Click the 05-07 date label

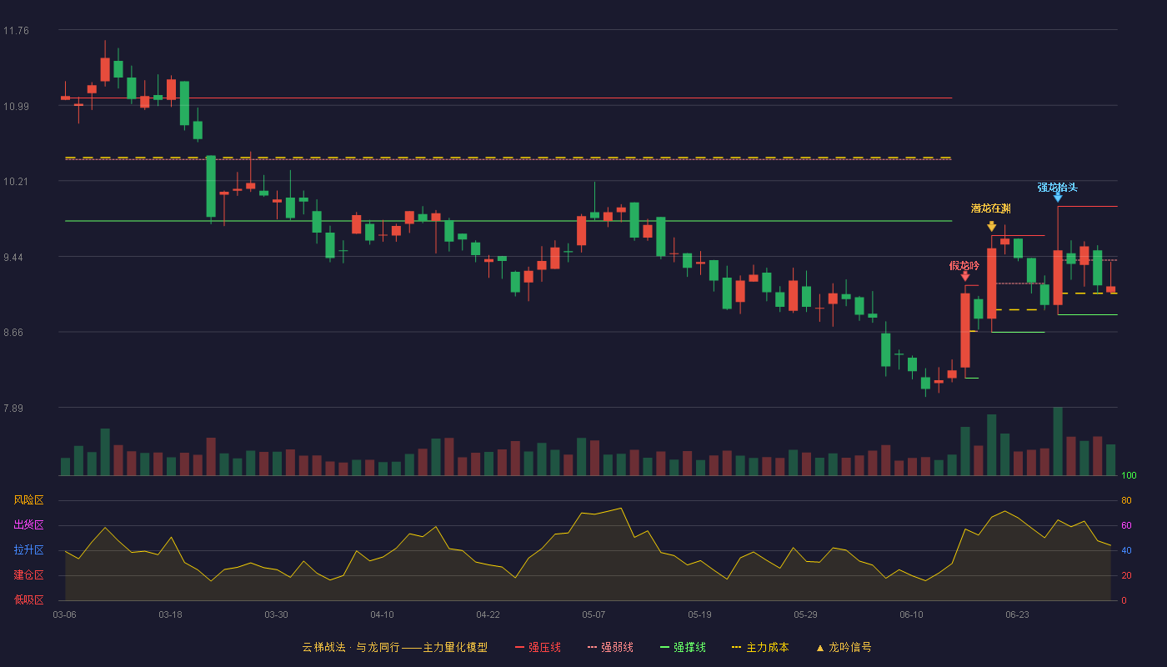pyautogui.click(x=594, y=614)
